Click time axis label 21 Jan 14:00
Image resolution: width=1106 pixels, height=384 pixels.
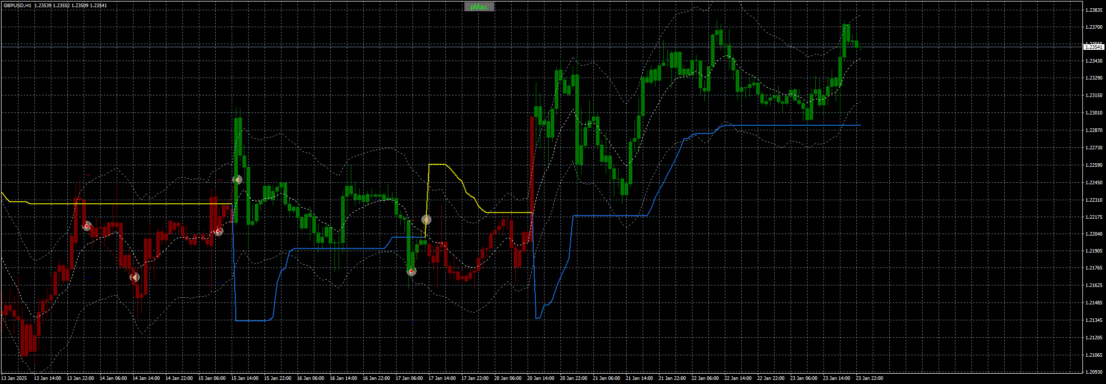[639, 378]
